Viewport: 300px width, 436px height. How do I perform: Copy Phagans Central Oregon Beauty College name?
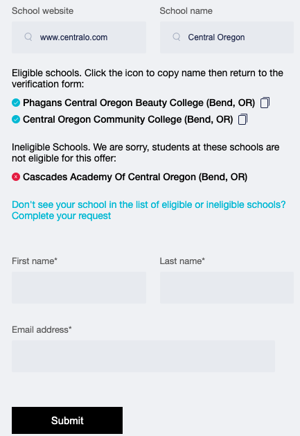265,103
